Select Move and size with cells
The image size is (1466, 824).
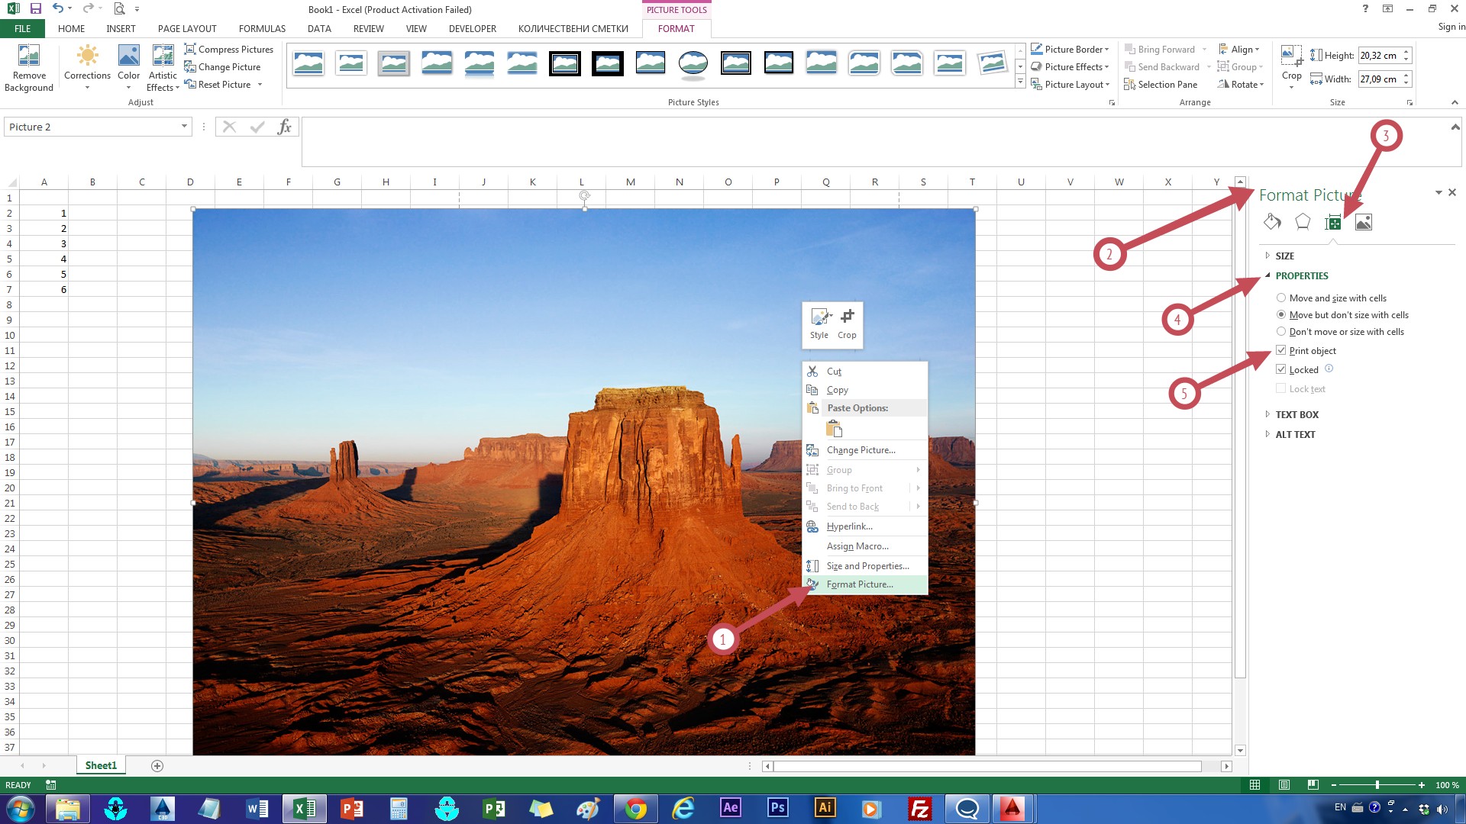coord(1281,298)
